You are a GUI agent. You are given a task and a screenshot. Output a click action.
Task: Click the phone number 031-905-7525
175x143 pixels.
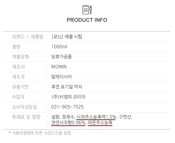(67, 107)
